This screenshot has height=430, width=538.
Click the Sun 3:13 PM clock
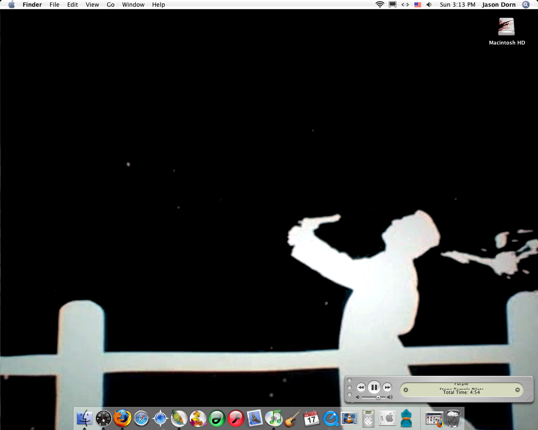coord(458,5)
